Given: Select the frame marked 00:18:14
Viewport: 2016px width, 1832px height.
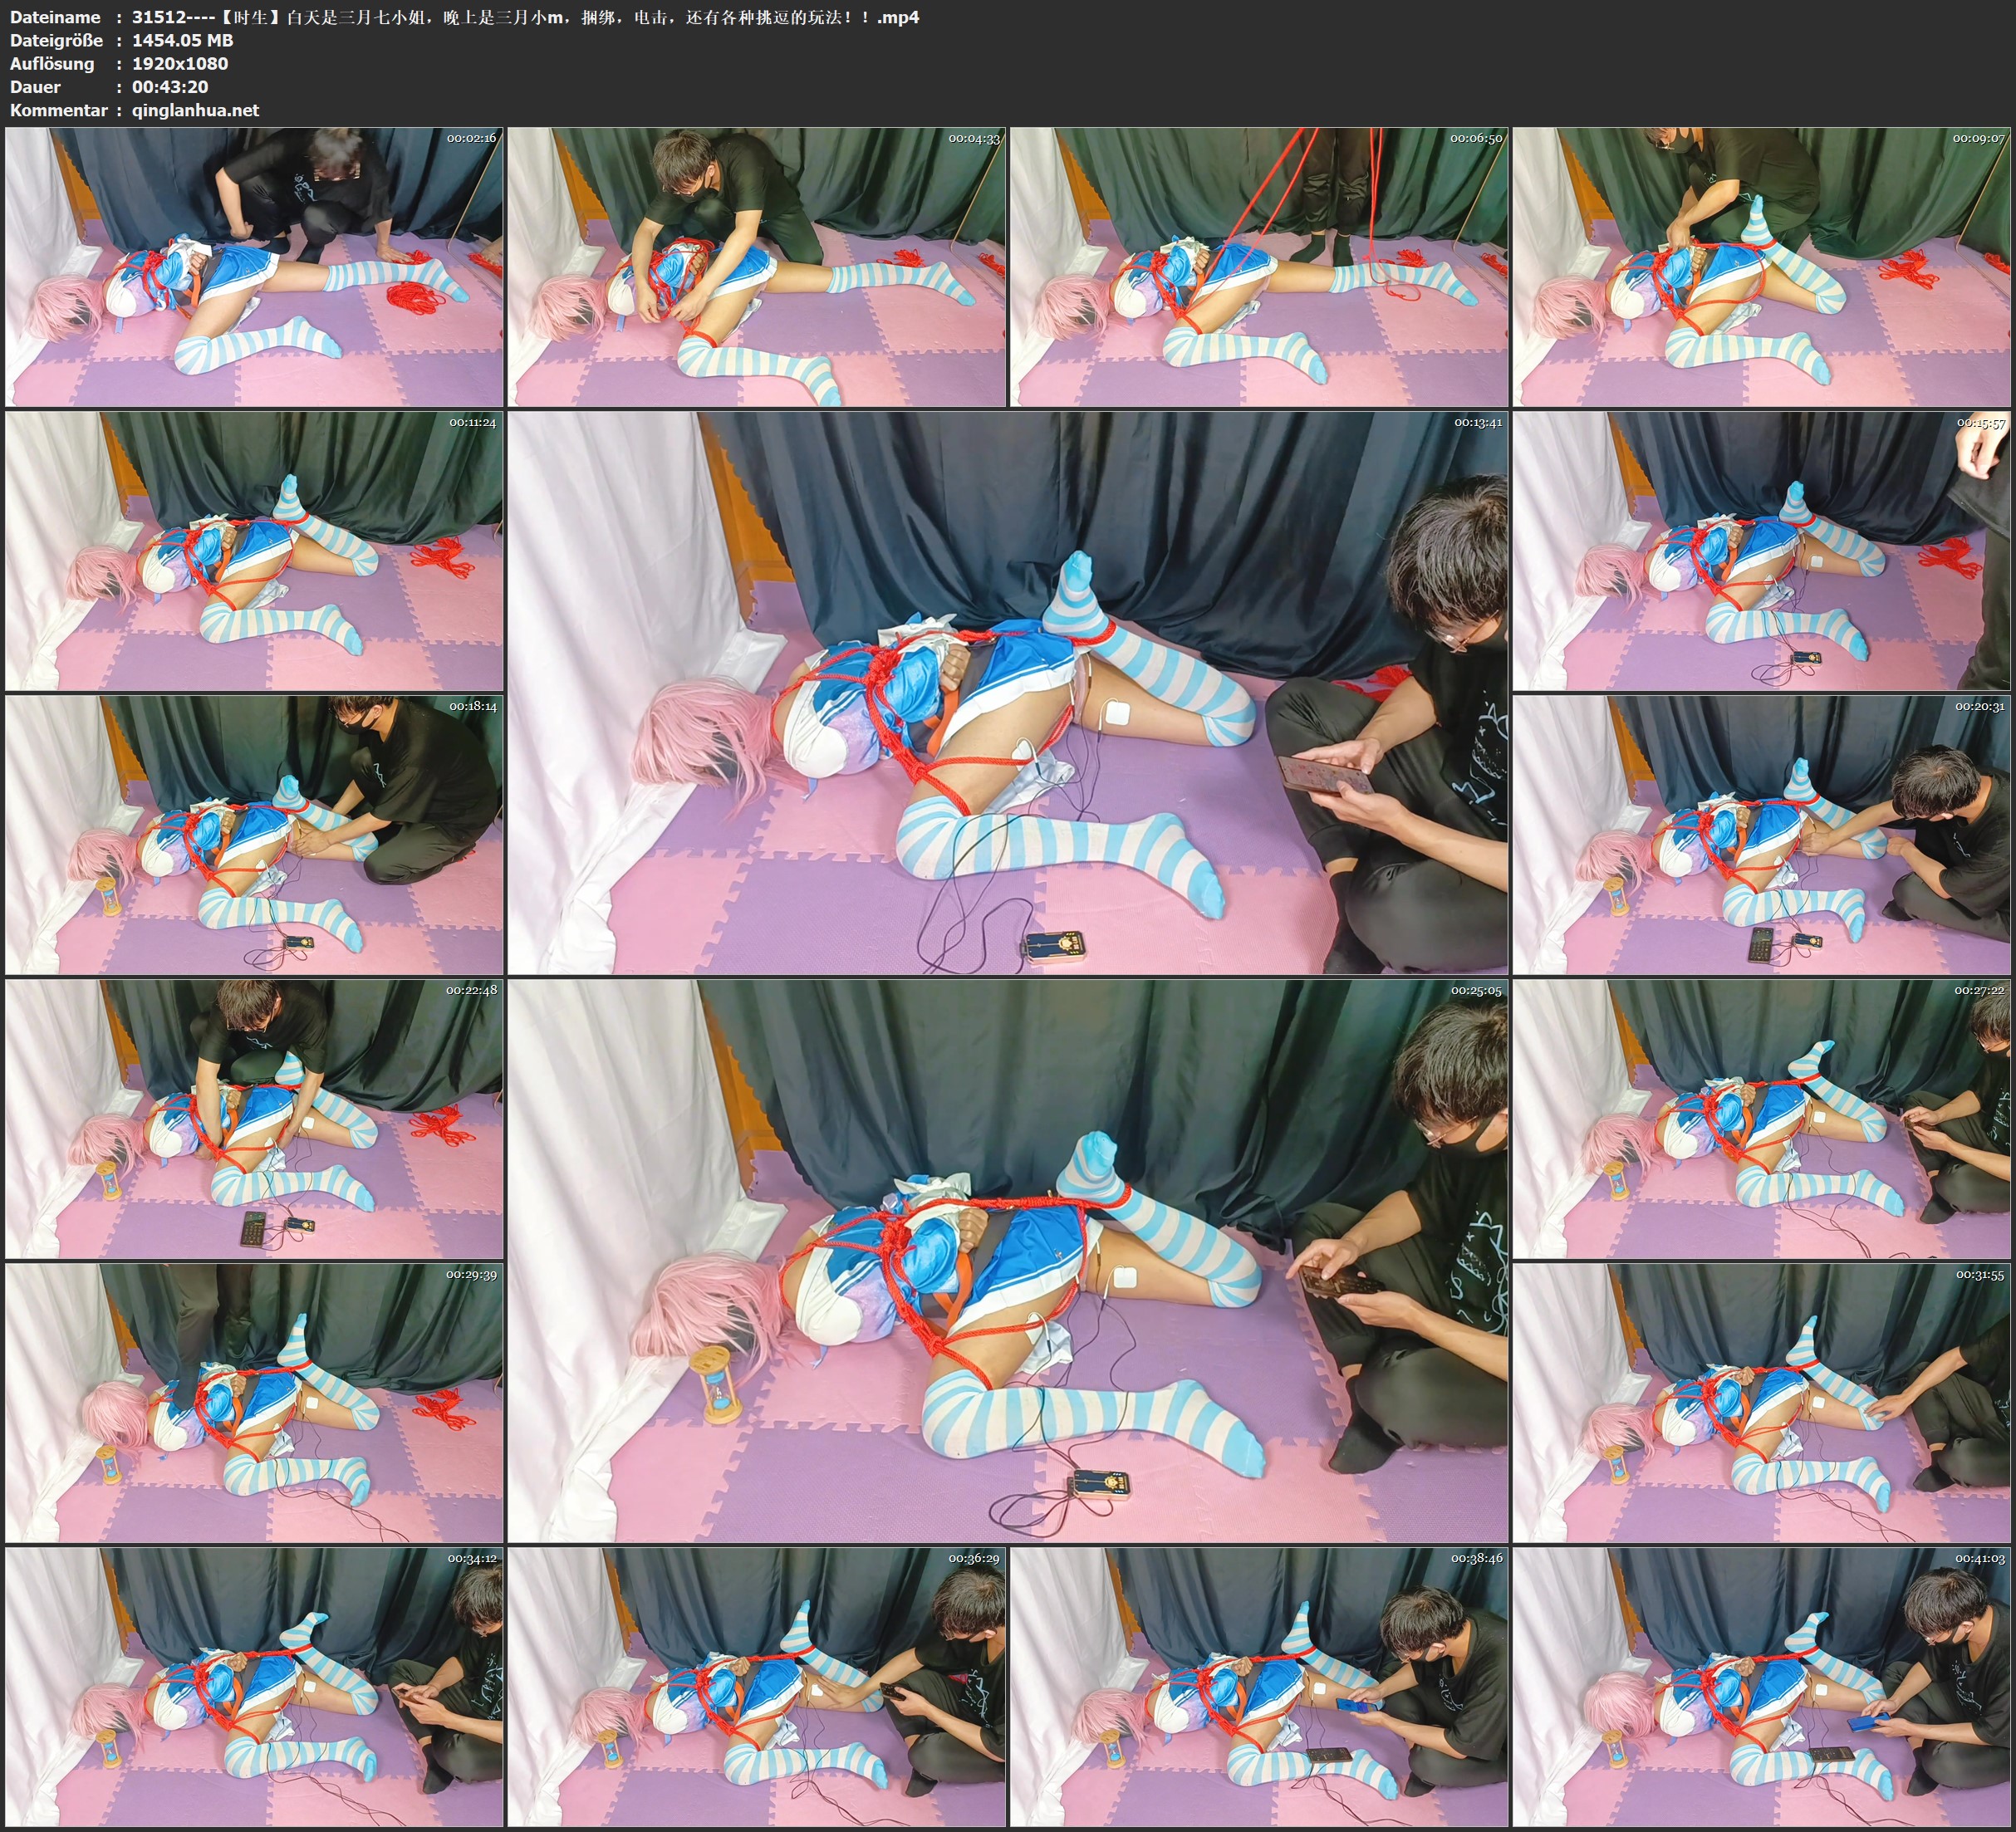Looking at the screenshot, I should tap(254, 835).
